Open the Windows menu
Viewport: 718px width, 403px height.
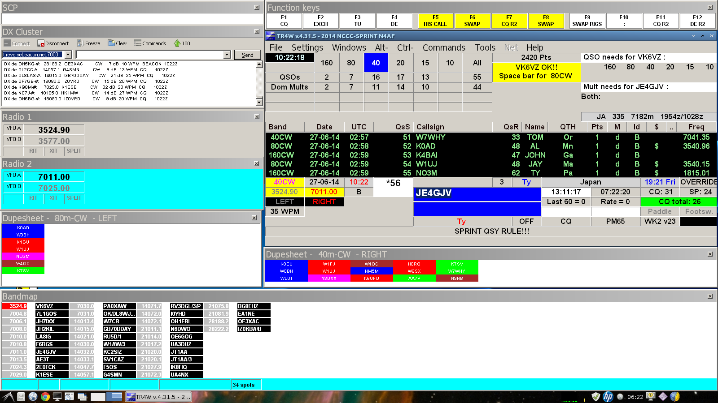coord(349,47)
